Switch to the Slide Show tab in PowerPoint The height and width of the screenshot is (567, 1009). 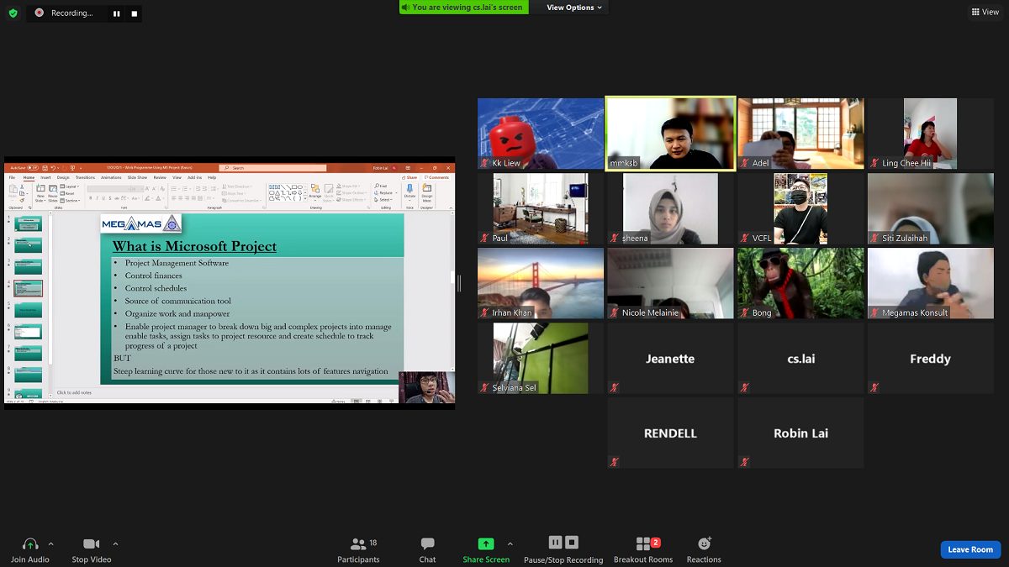coord(137,177)
